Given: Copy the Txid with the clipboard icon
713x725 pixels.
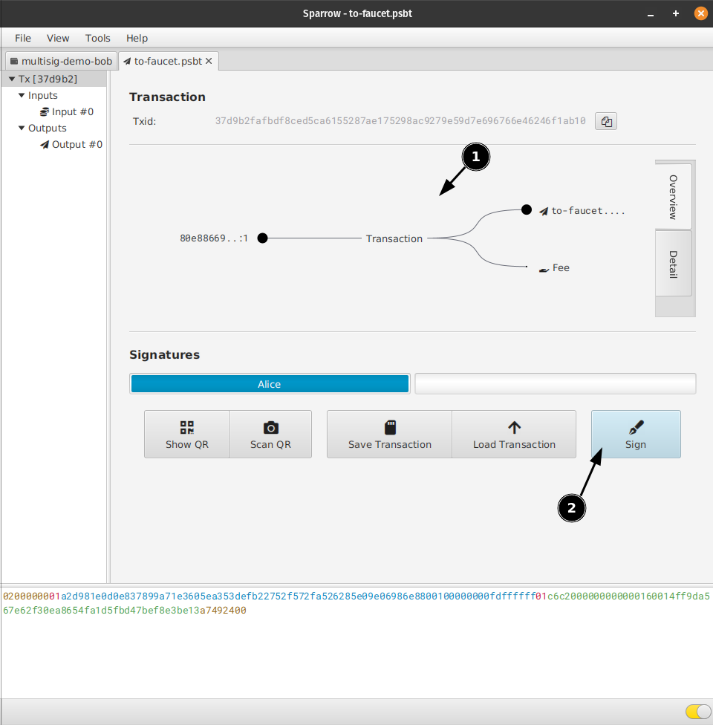Looking at the screenshot, I should click(x=606, y=122).
